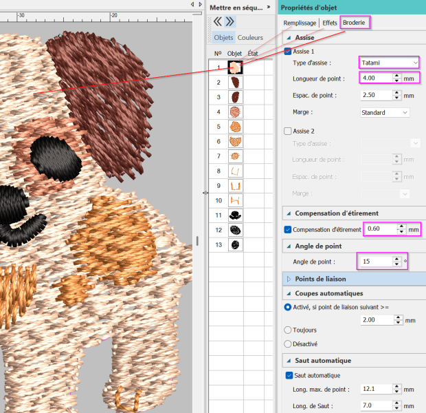Viewport: 426px width, 413px height.
Task: Select the Toujours radio option
Action: click(287, 330)
